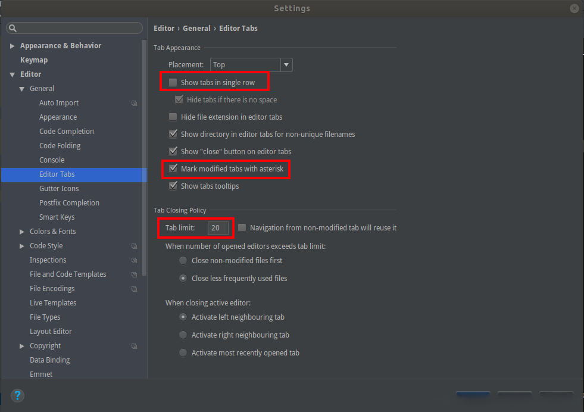This screenshot has height=412, width=584.
Task: Open Postfix Completion settings
Action: coord(69,202)
